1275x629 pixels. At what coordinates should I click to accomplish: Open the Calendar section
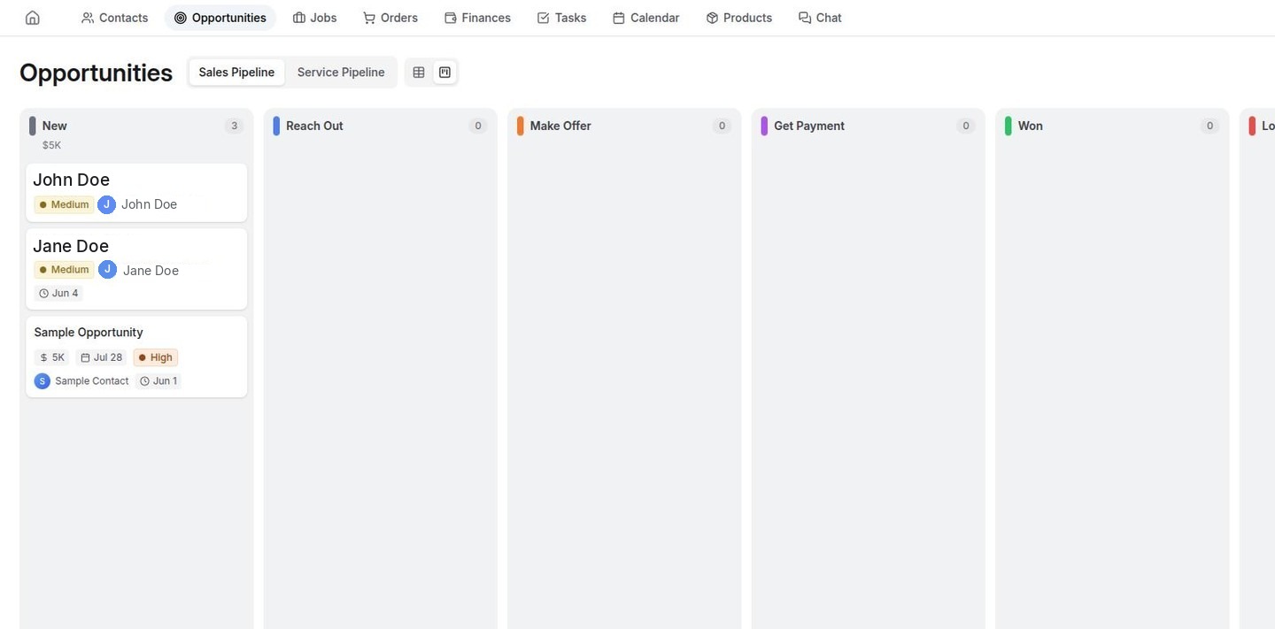645,18
